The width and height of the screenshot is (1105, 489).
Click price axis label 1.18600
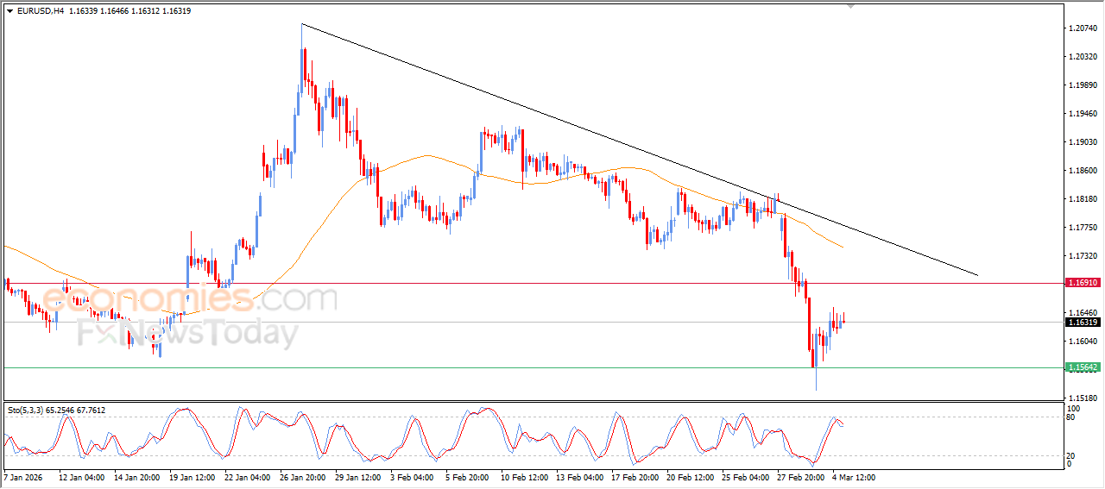(x=1083, y=171)
